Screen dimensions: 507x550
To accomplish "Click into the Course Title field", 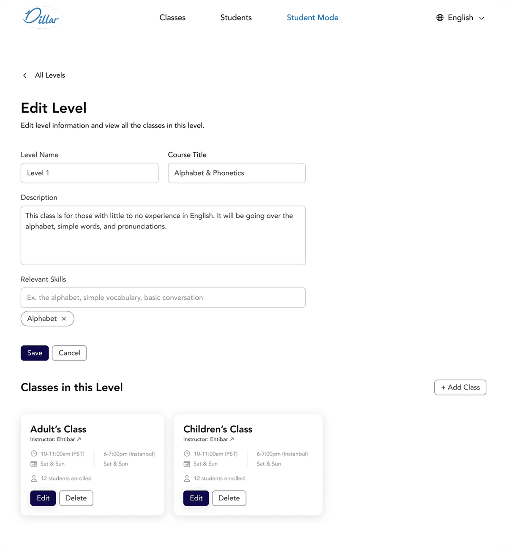I will 237,173.
